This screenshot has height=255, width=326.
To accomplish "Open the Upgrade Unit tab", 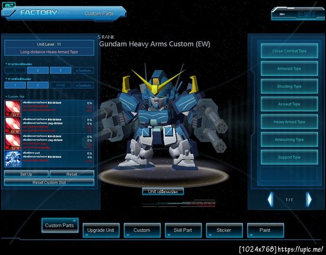I will pyautogui.click(x=101, y=230).
